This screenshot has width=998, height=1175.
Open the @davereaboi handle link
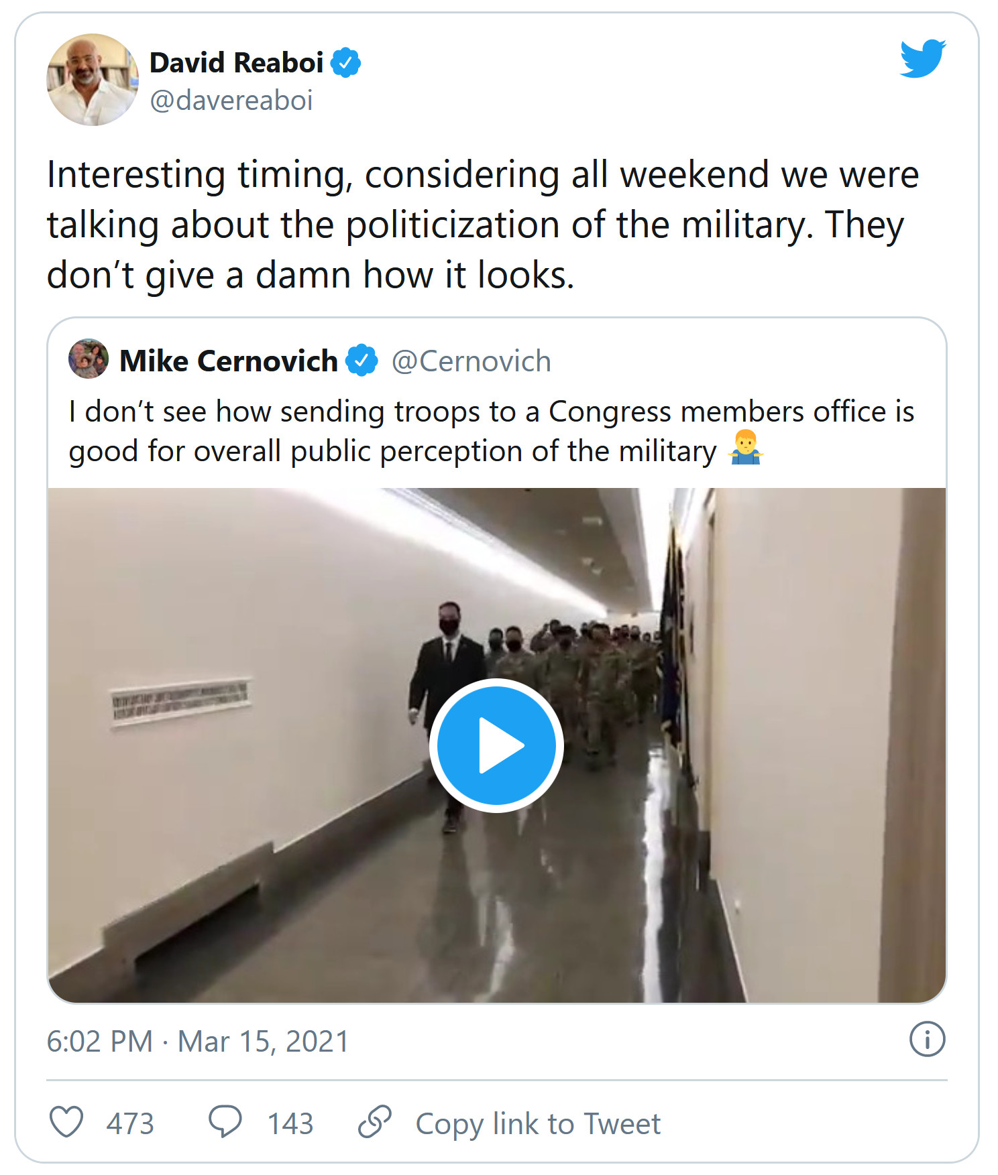(231, 101)
